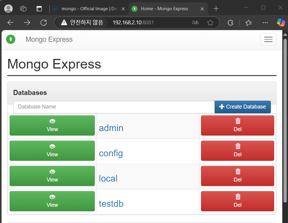Click the Databases panel heading
This screenshot has height=223, width=288.
pyautogui.click(x=30, y=93)
